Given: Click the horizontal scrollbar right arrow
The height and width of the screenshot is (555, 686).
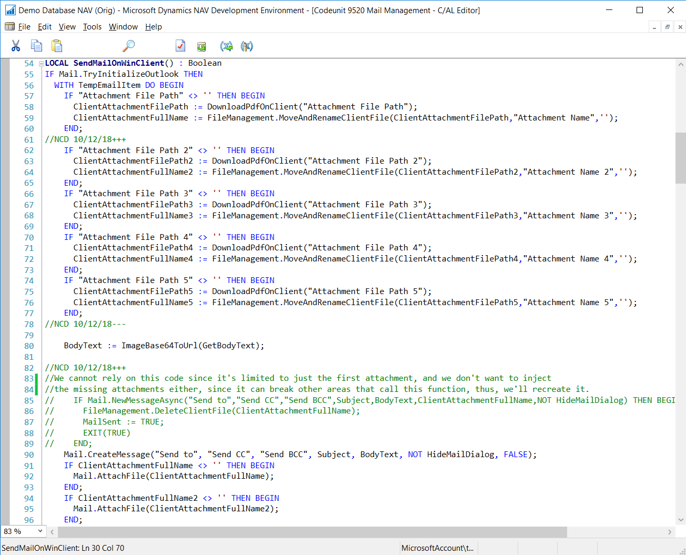Looking at the screenshot, I should tap(670, 532).
